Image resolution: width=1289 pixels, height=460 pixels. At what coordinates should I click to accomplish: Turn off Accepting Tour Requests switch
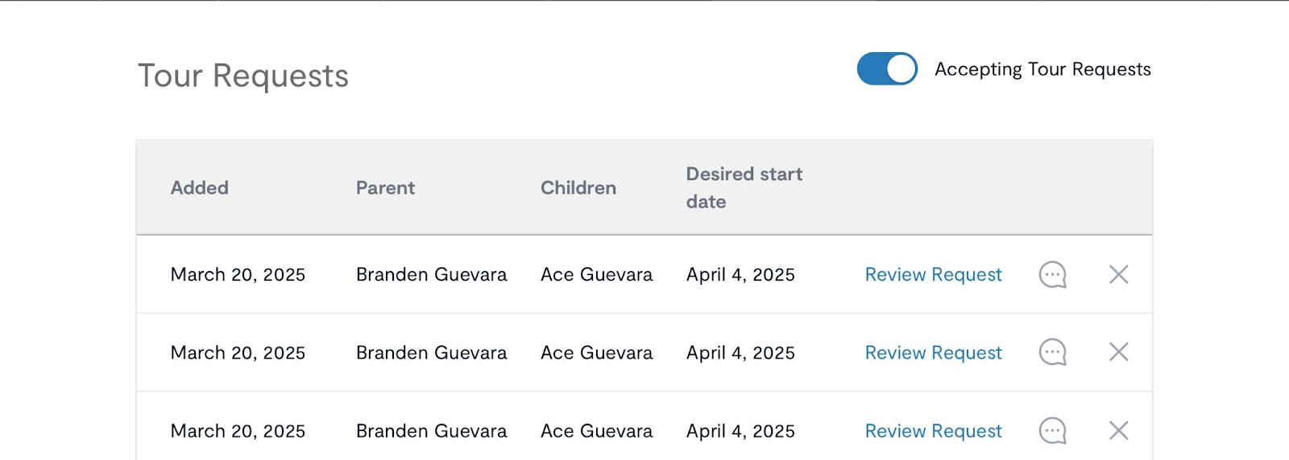tap(887, 69)
